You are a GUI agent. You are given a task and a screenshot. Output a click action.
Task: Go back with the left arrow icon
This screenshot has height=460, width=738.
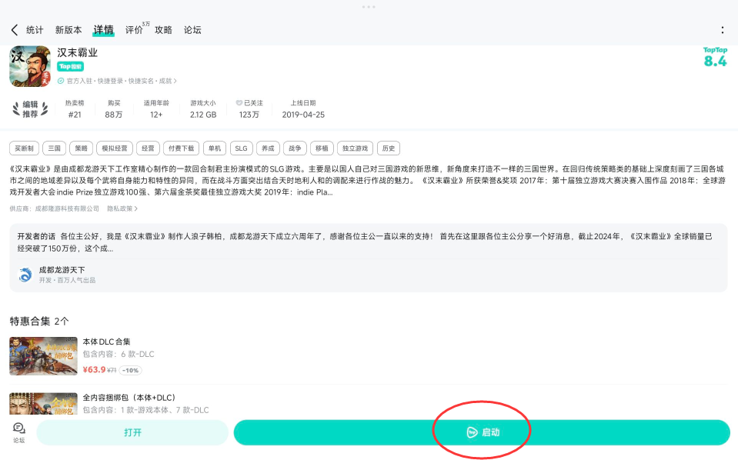click(x=14, y=30)
